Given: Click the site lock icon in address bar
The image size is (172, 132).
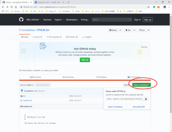Looking at the screenshot, I should 21,7.
